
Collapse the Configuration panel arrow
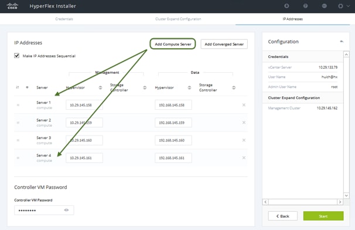[342, 42]
